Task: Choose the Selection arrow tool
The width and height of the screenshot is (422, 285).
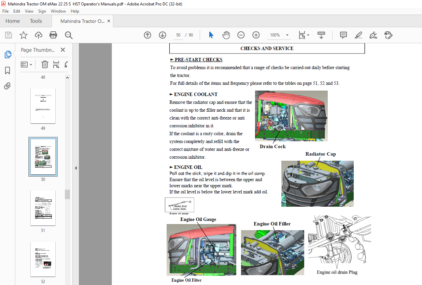Action: coord(211,35)
